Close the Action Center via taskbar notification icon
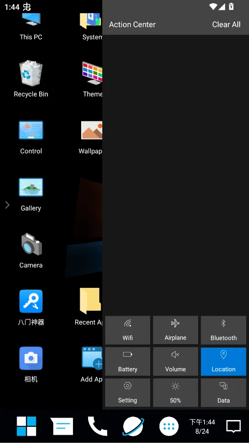The width and height of the screenshot is (249, 443). (233, 426)
